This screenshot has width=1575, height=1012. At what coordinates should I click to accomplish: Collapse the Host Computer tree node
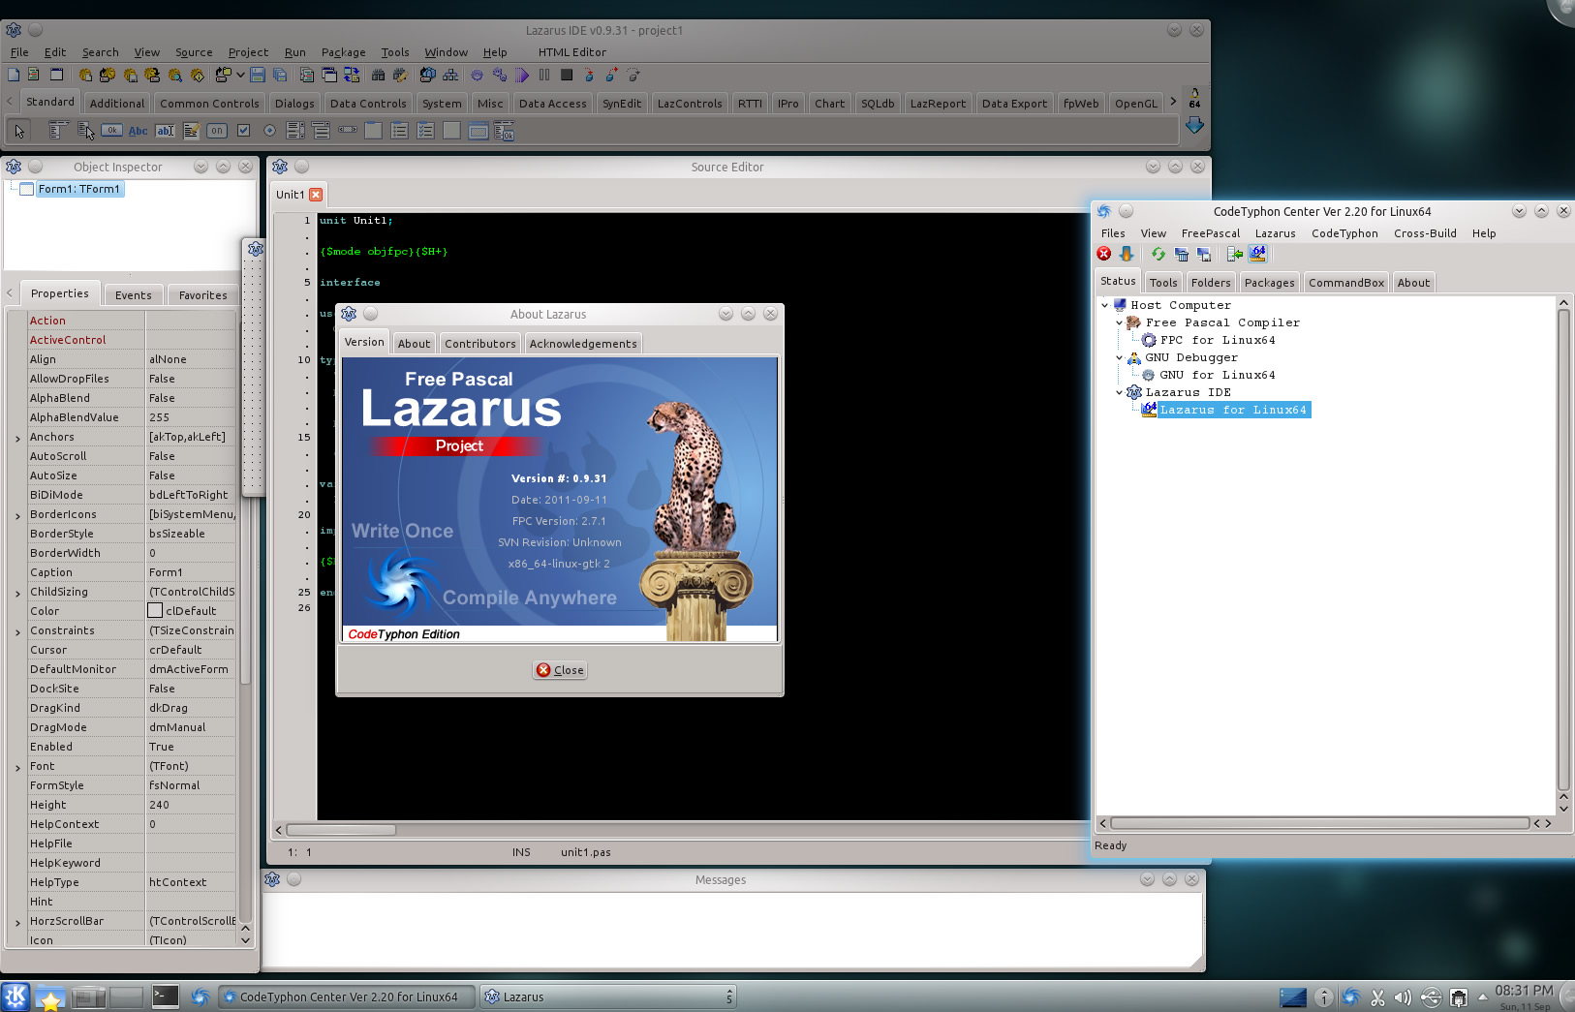[1104, 305]
